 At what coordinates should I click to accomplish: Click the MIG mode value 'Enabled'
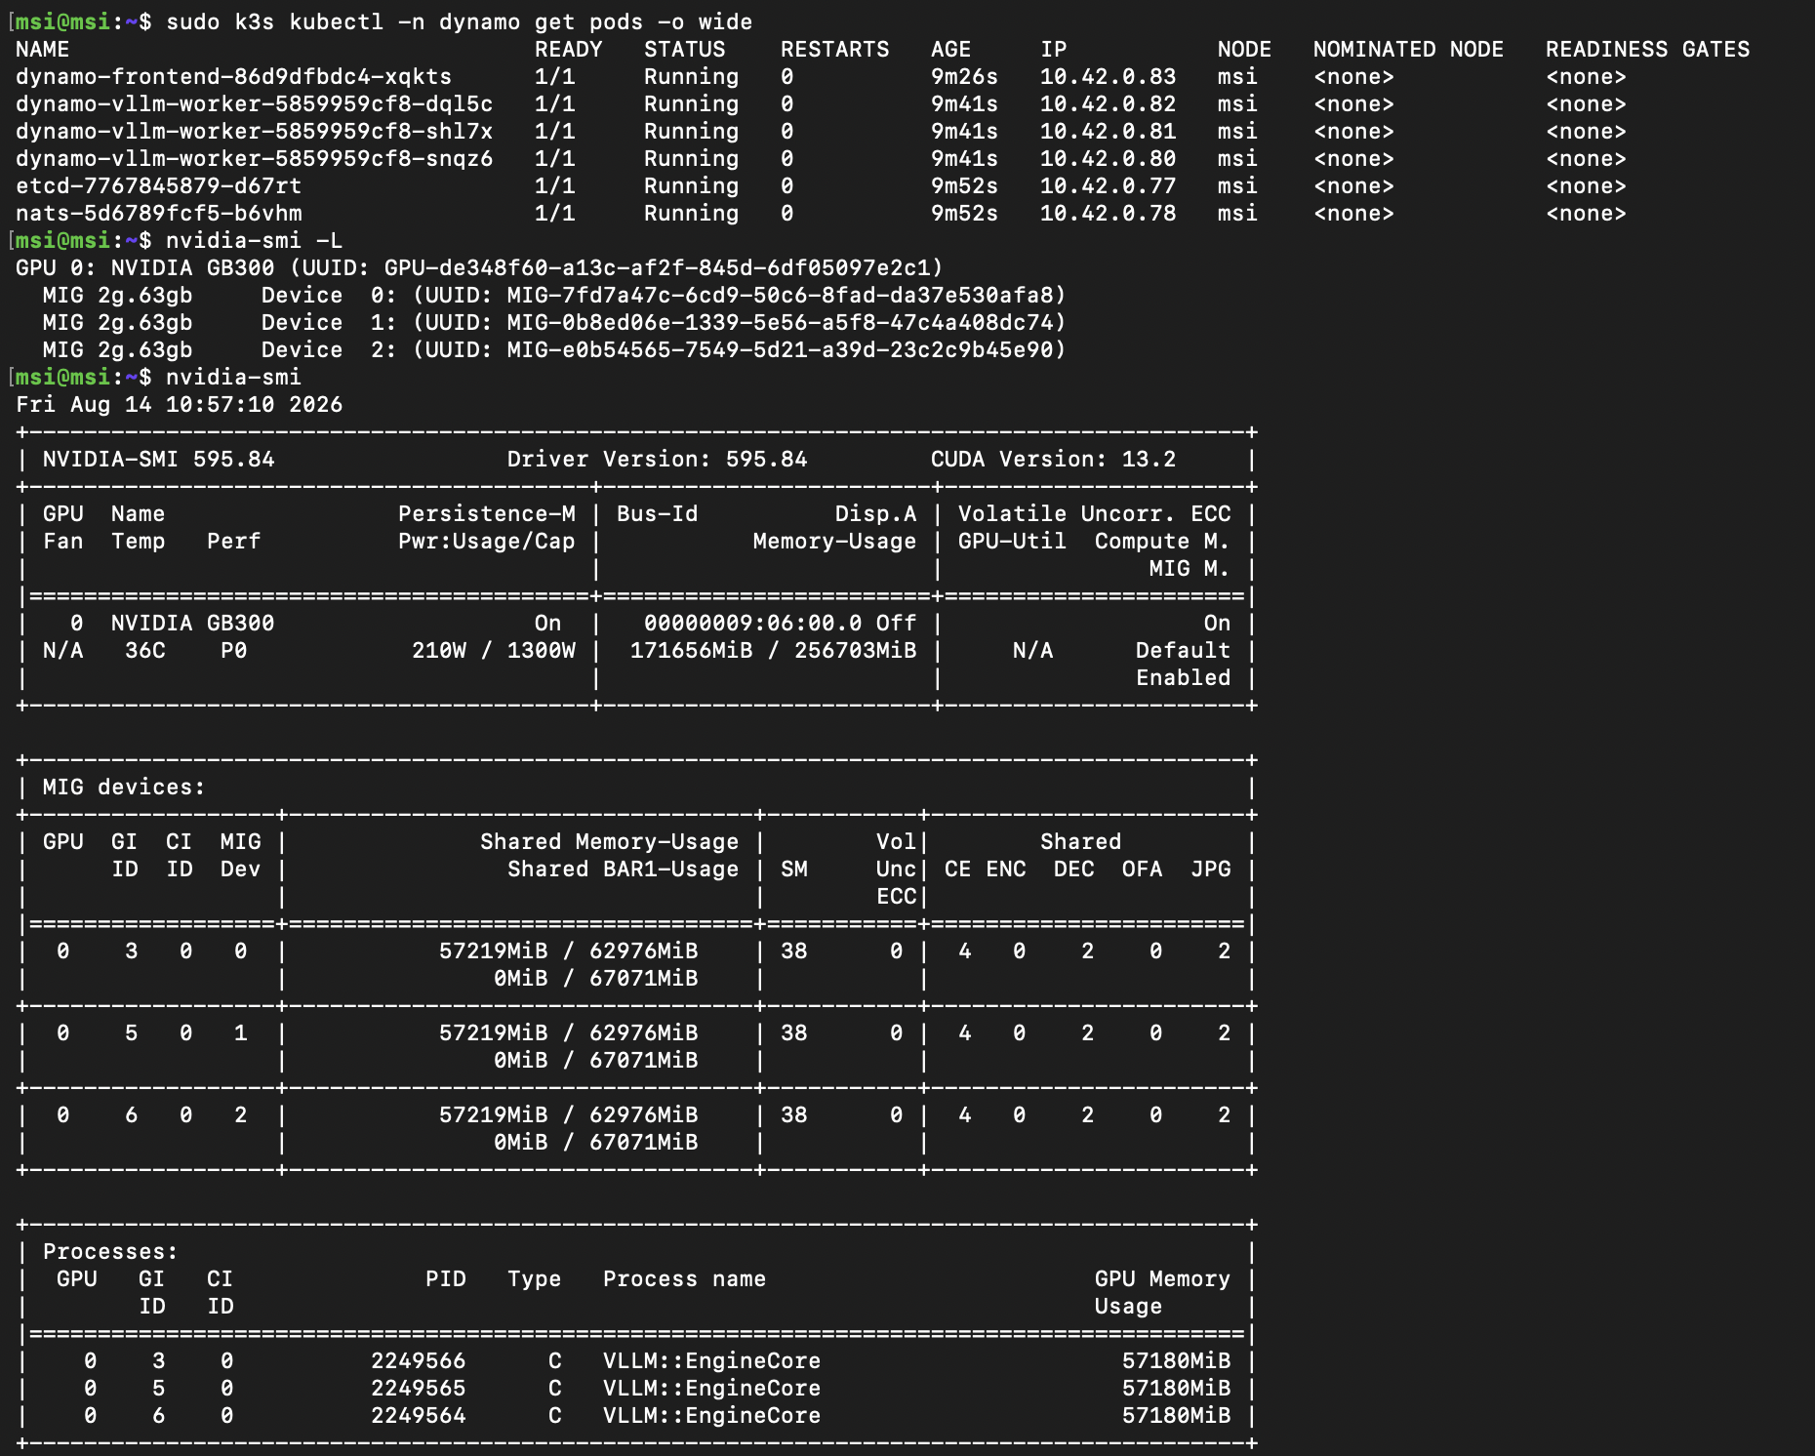(x=1184, y=677)
